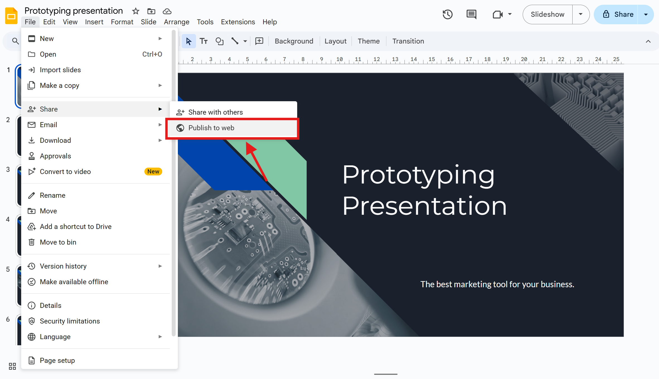
Task: Click the move to folder icon
Action: (x=151, y=11)
